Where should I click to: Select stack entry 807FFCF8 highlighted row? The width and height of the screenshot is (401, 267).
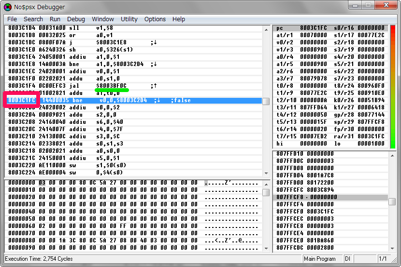point(330,197)
